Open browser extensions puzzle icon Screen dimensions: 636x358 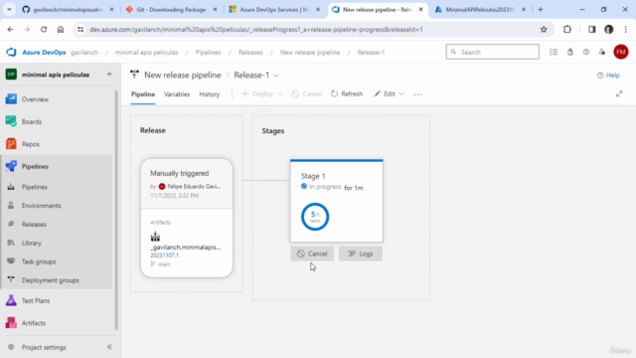pyautogui.click(x=567, y=29)
